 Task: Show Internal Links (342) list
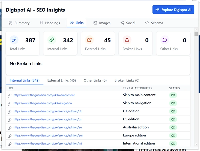coord(24,80)
